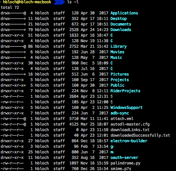Click the adb-sync folder name
Screen dimensions: 176x171
pos(120,113)
